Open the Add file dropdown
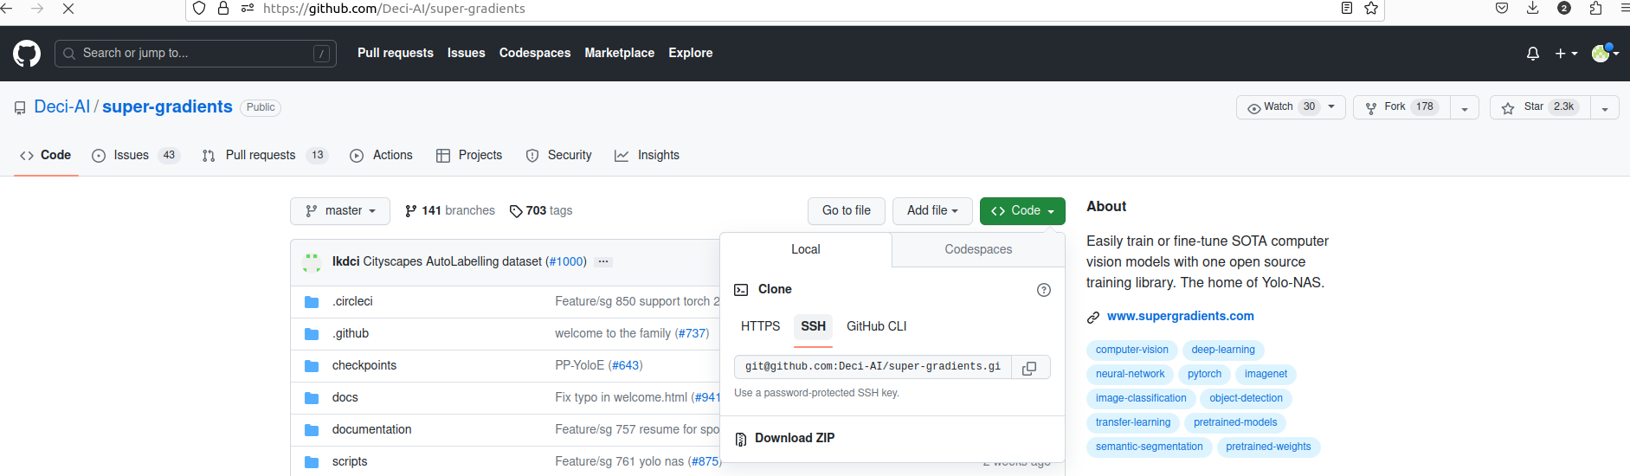Image resolution: width=1630 pixels, height=476 pixels. pyautogui.click(x=932, y=211)
